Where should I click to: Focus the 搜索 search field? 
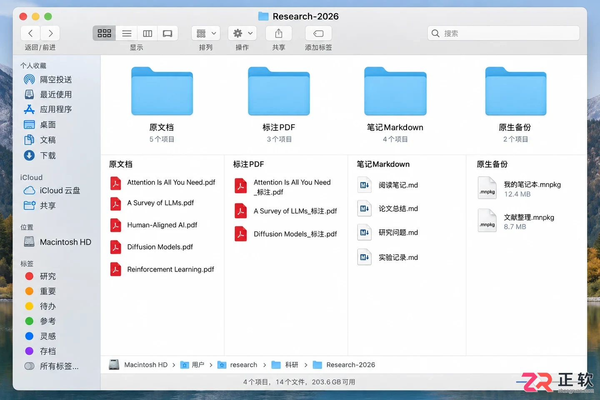coord(503,33)
